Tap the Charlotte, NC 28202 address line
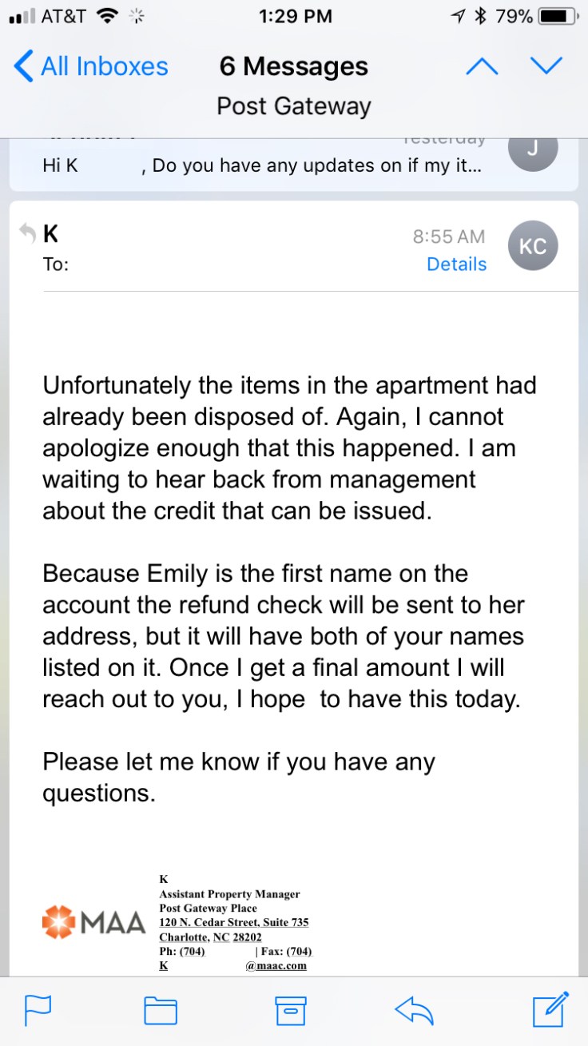This screenshot has height=1046, width=588. tap(210, 937)
